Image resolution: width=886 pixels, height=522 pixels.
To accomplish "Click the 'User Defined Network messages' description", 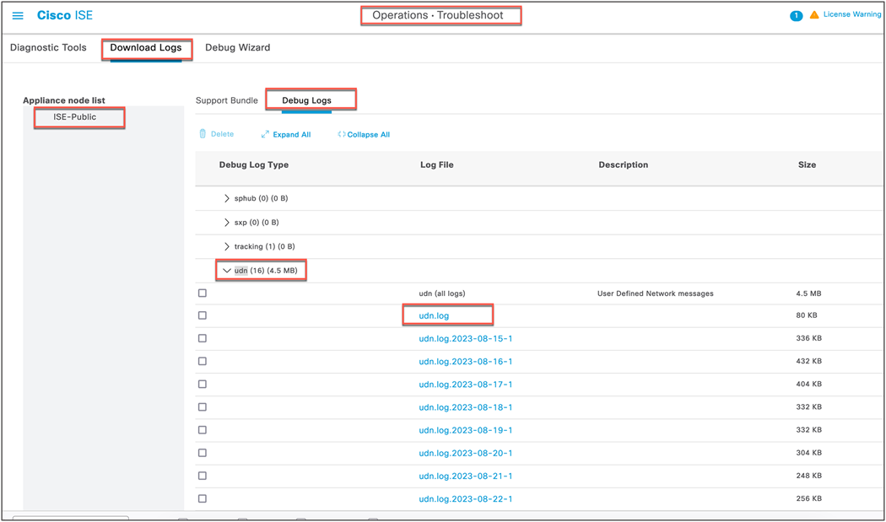I will pyautogui.click(x=656, y=293).
